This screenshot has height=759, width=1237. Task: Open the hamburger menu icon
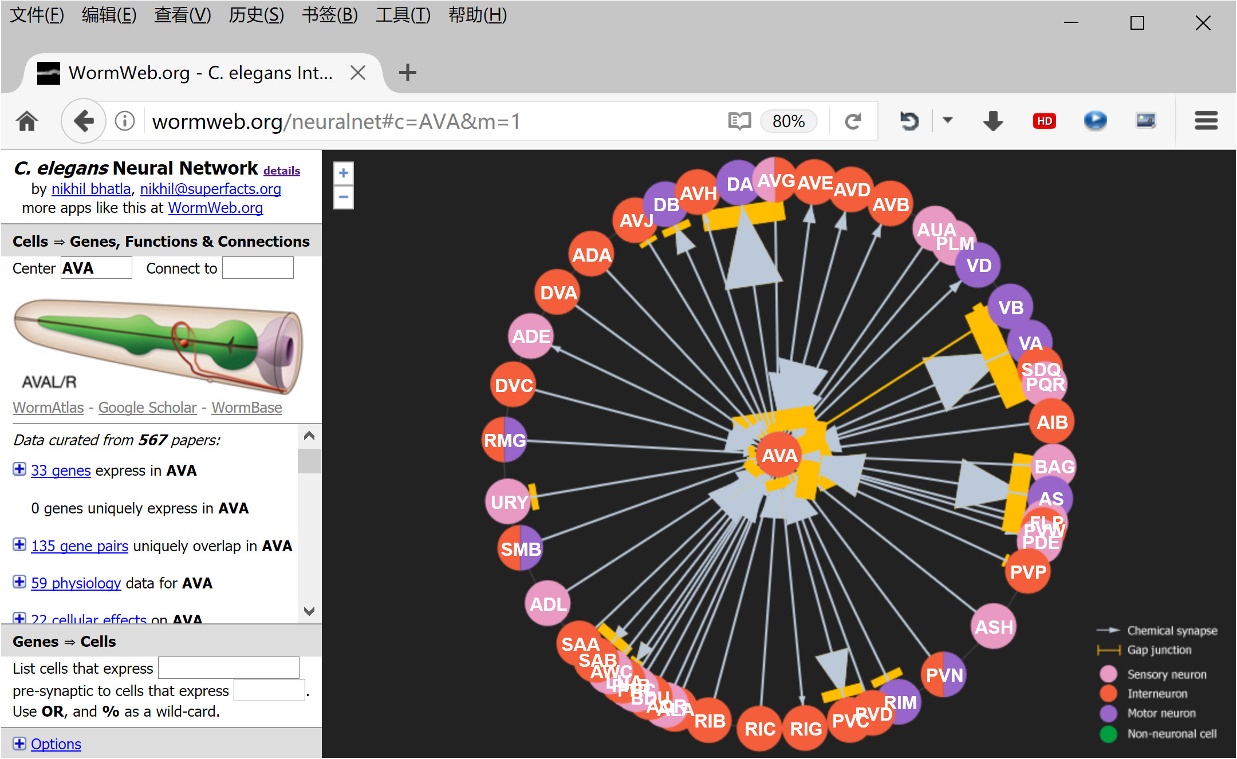coord(1206,121)
